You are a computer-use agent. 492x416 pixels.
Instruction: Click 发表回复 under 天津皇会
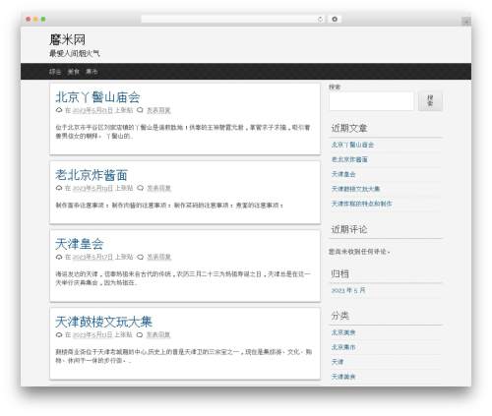coord(158,257)
